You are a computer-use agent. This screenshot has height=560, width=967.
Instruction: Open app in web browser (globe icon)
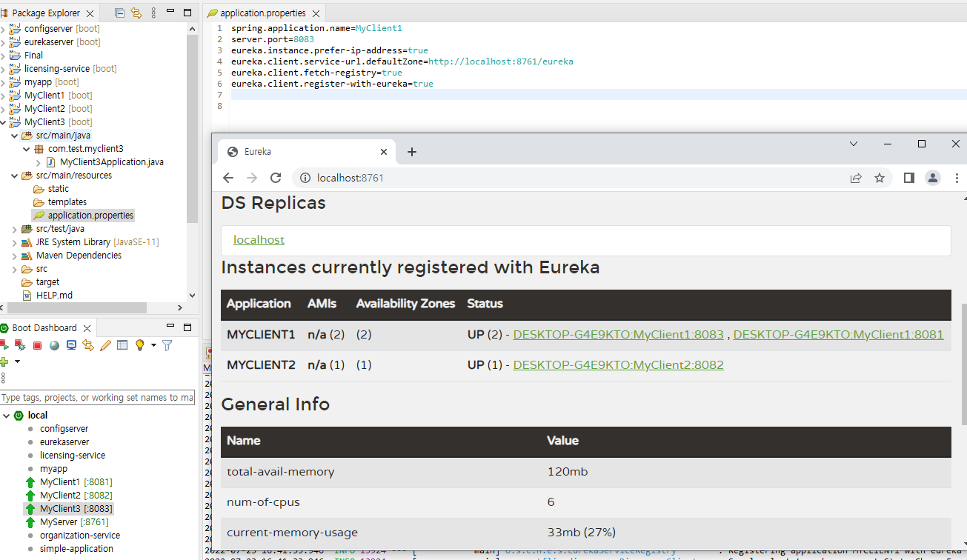coord(54,345)
